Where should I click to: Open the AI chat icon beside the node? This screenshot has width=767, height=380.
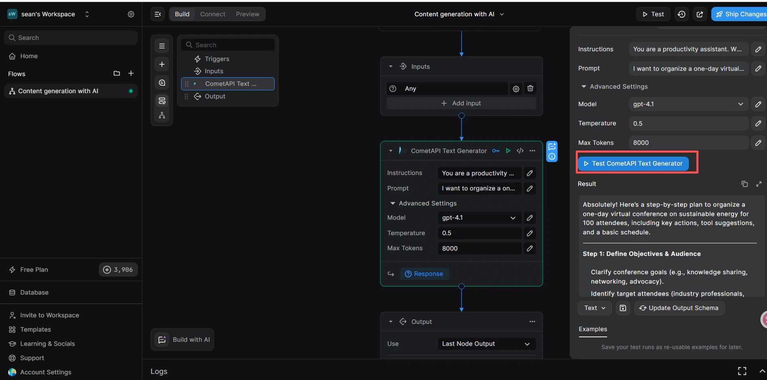[552, 146]
